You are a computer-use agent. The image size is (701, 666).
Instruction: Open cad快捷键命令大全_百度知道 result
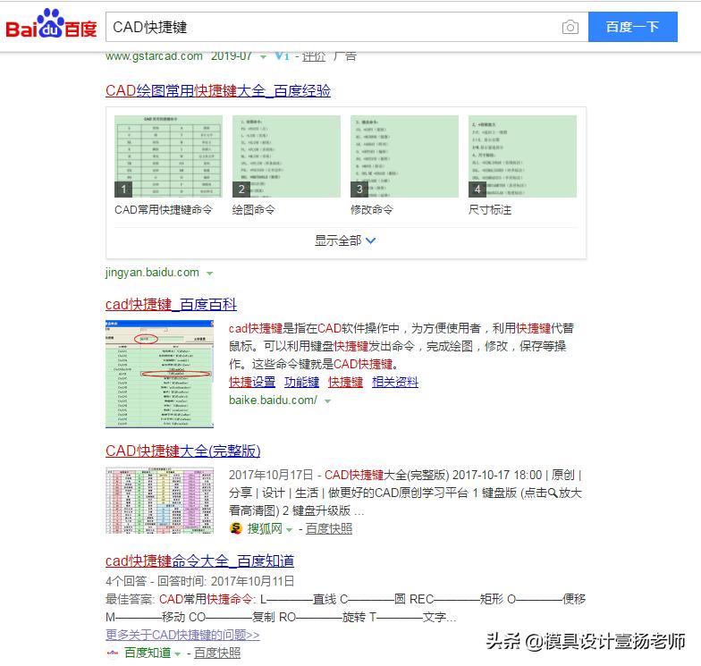tap(200, 561)
